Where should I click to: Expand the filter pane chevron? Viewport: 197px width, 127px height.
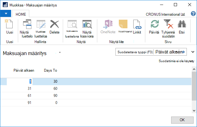193,52
